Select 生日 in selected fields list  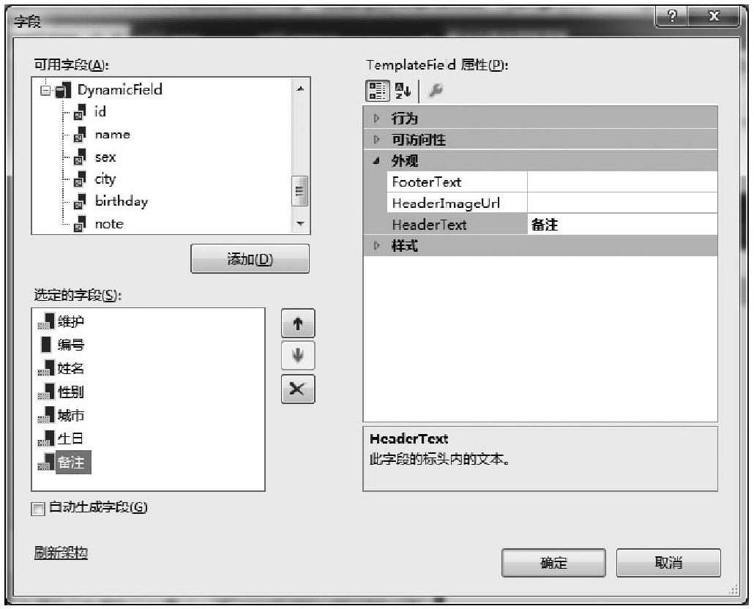[71, 438]
